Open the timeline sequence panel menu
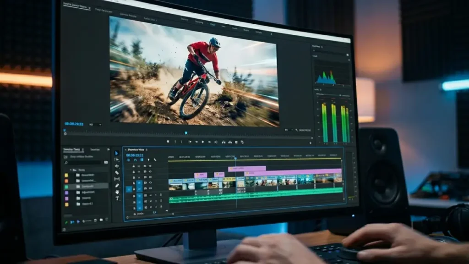This screenshot has width=469, height=264. point(147,150)
